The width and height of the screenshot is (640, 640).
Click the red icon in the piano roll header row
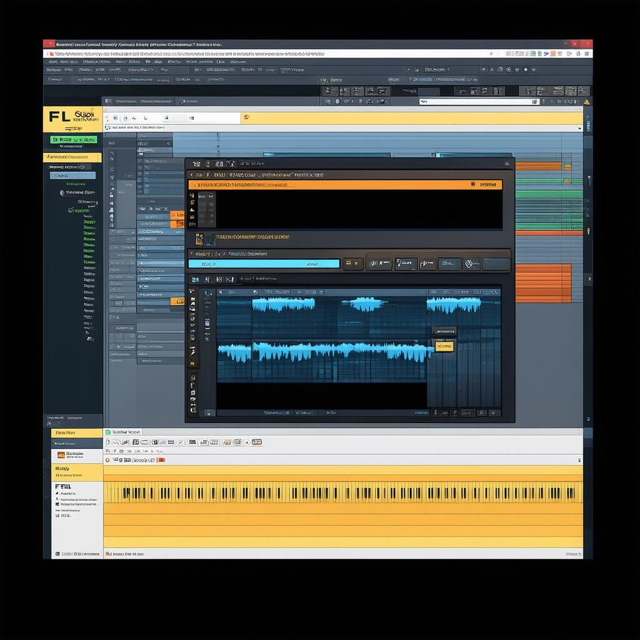(x=162, y=460)
